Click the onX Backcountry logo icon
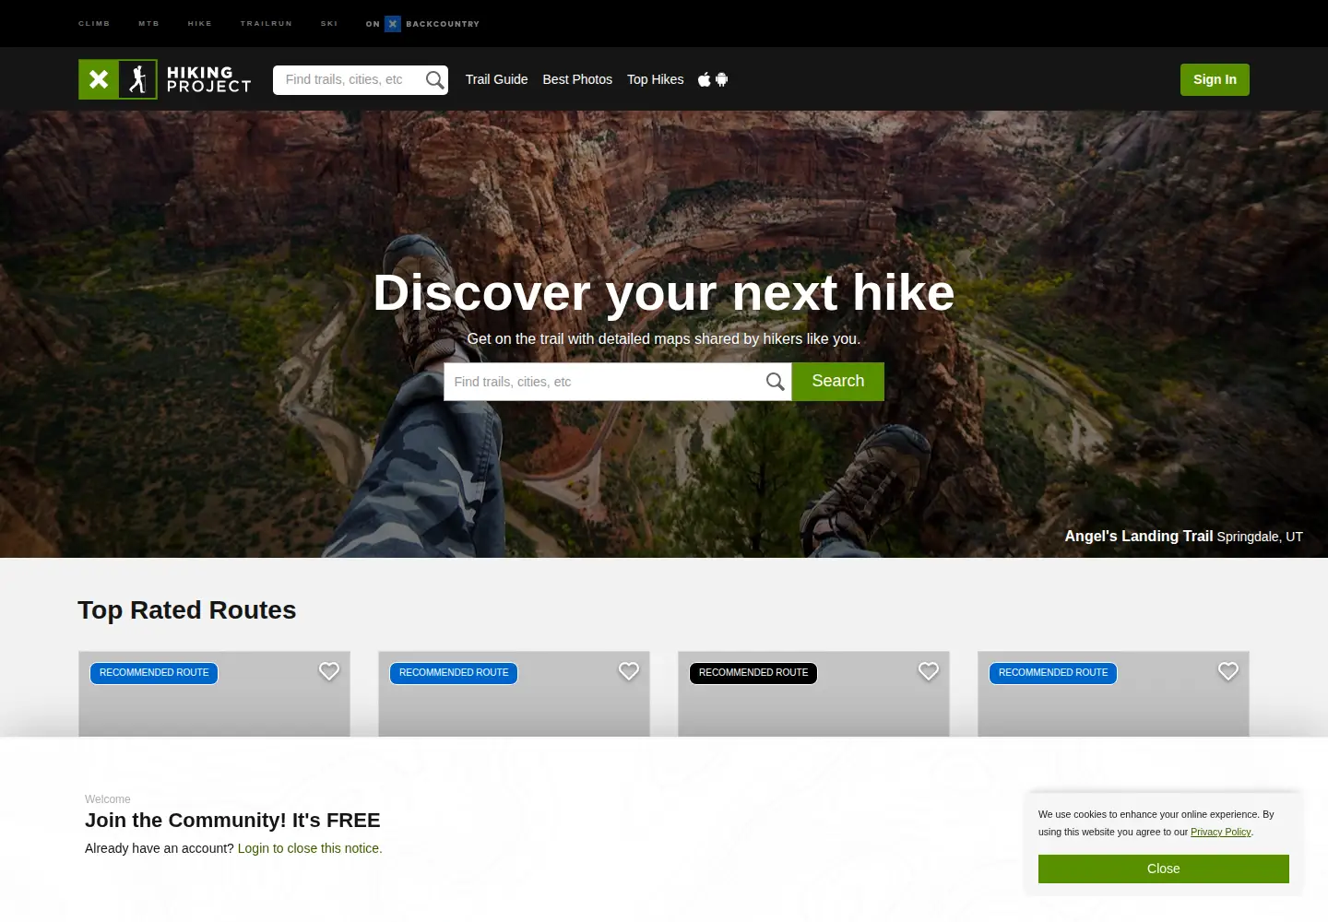The height and width of the screenshot is (922, 1328). 393,24
